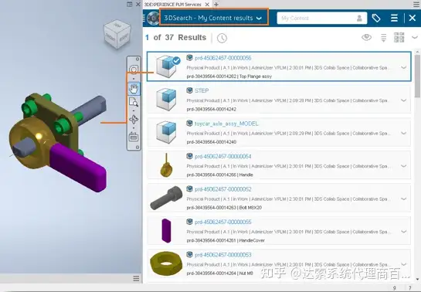This screenshot has height=292, width=421.
Task: Expand the HandleCover row chevron
Action: (x=403, y=232)
